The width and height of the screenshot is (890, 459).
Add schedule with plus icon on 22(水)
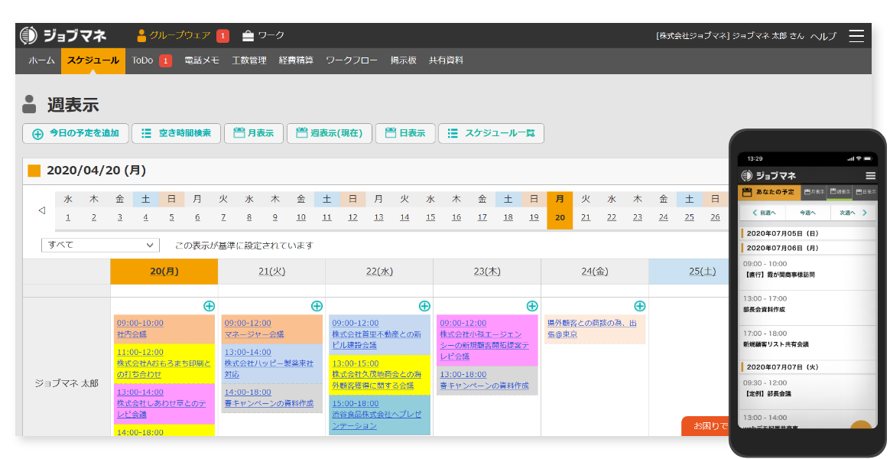tap(424, 306)
